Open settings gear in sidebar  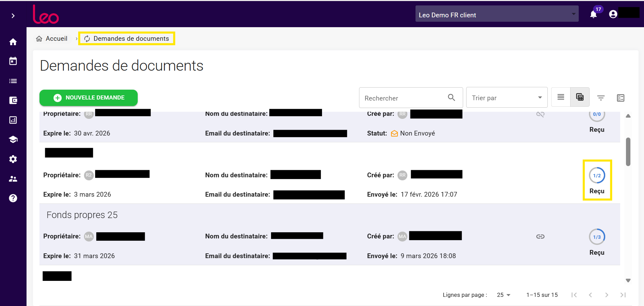coord(13,159)
